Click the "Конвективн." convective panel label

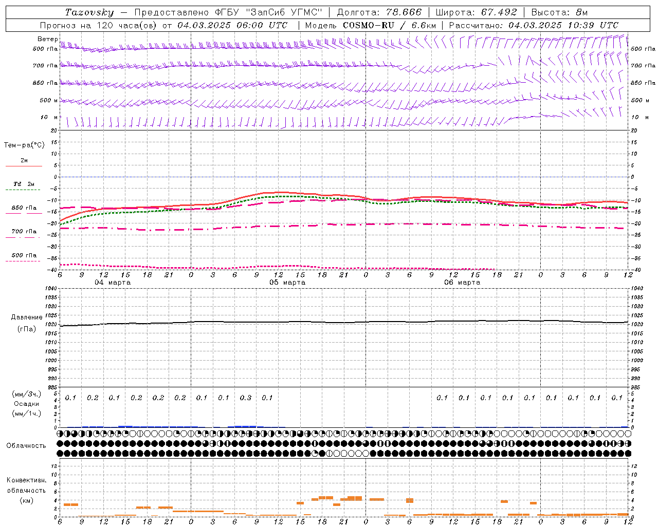pyautogui.click(x=27, y=480)
